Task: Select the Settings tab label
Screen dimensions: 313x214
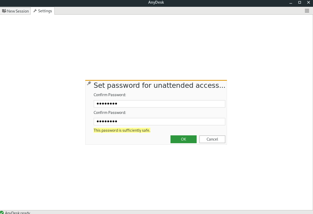Action: (45, 11)
